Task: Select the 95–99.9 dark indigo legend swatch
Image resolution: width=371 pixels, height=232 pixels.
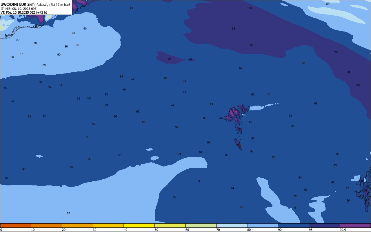Action: click(324, 225)
